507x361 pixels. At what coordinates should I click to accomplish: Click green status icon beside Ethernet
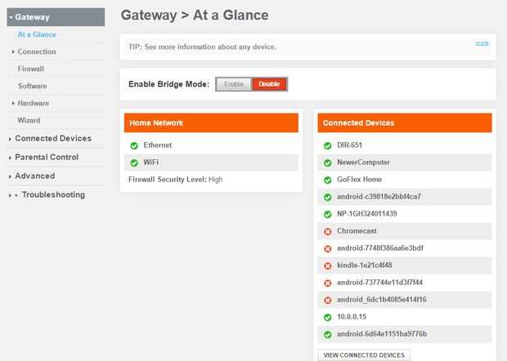(x=134, y=145)
